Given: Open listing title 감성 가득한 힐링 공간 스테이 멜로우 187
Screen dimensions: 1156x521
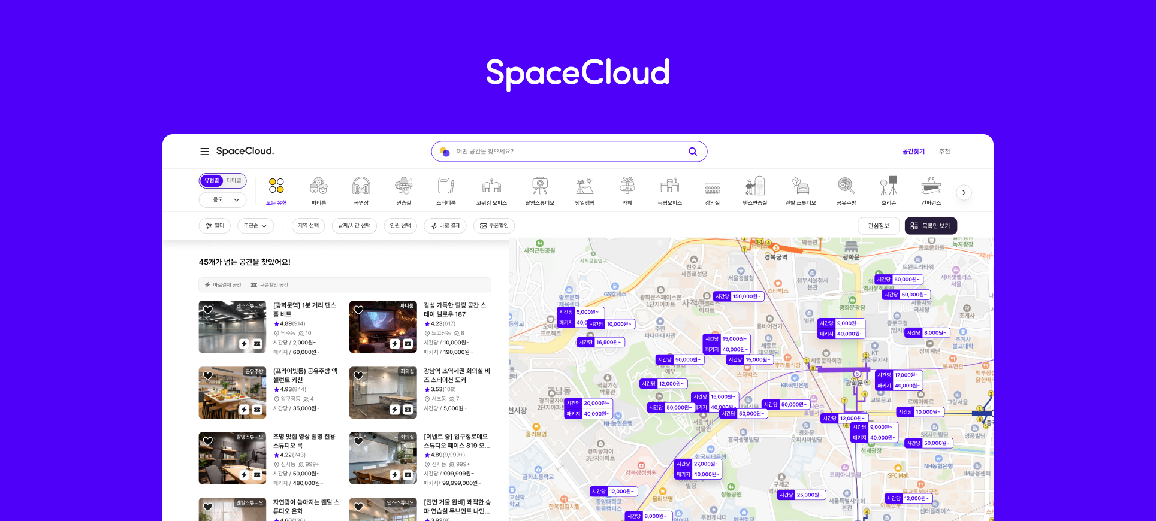Looking at the screenshot, I should pyautogui.click(x=455, y=310).
